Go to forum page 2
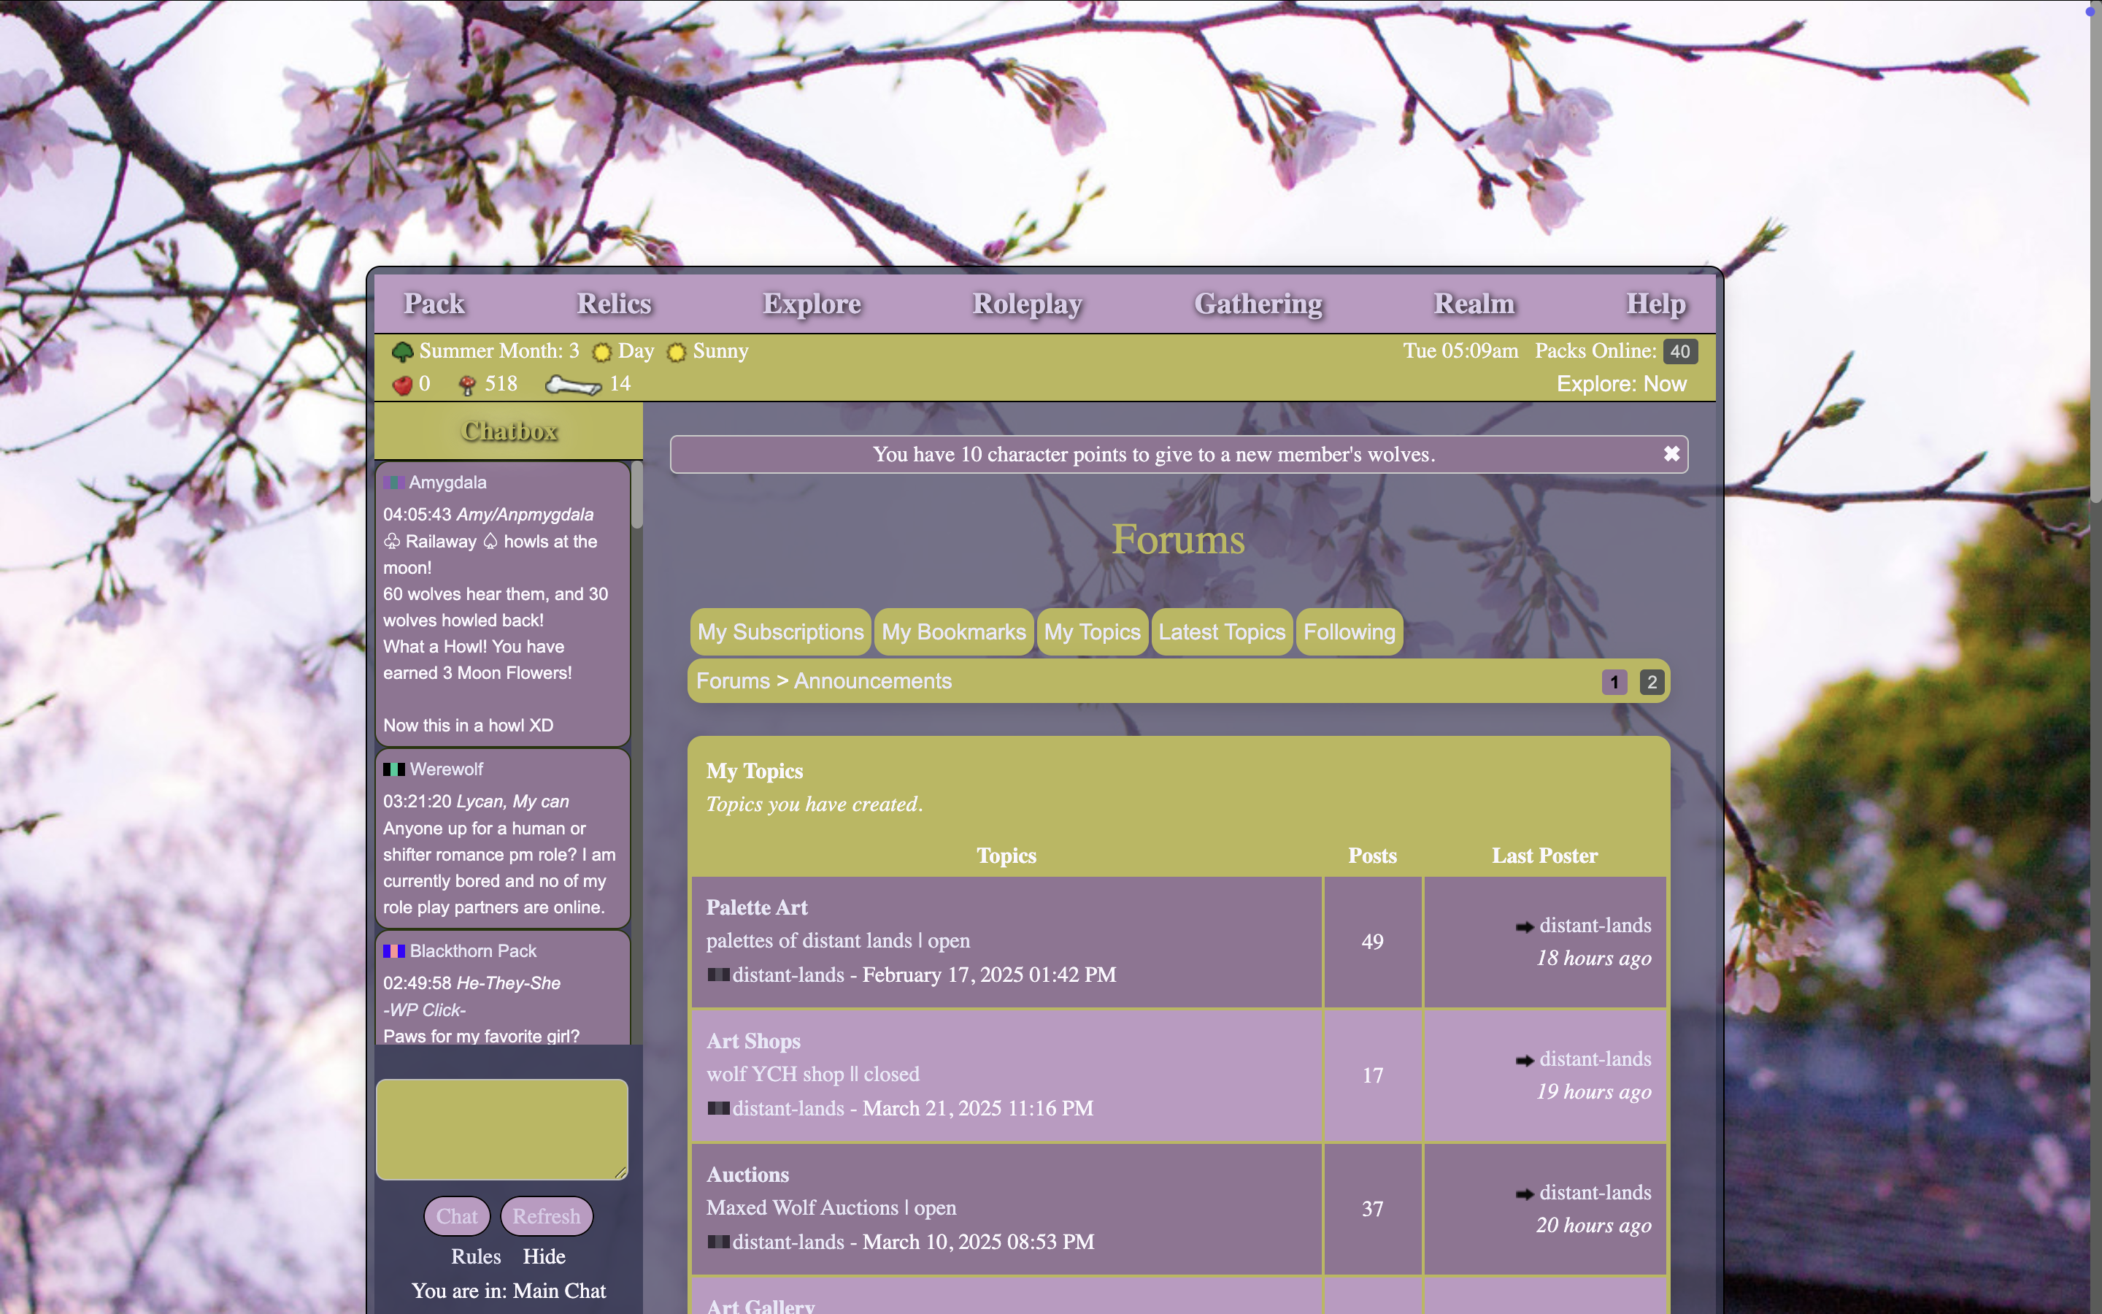 click(x=1652, y=683)
